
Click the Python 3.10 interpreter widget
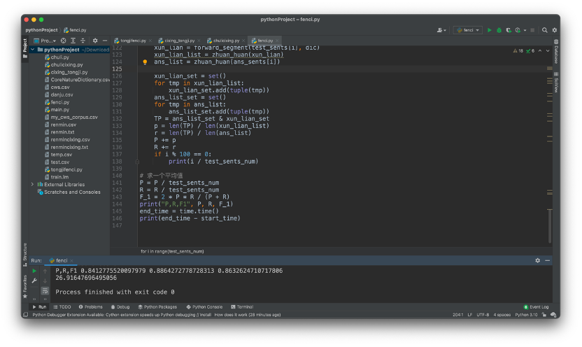[x=526, y=315]
